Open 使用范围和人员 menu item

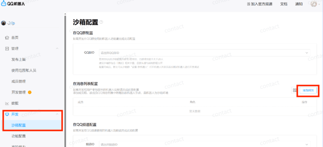point(24,71)
